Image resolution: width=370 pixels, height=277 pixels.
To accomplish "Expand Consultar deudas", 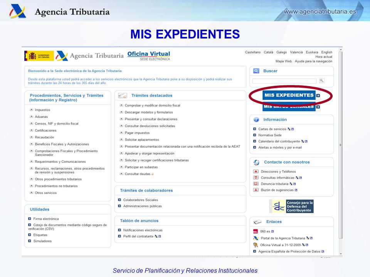I will point(121,174).
